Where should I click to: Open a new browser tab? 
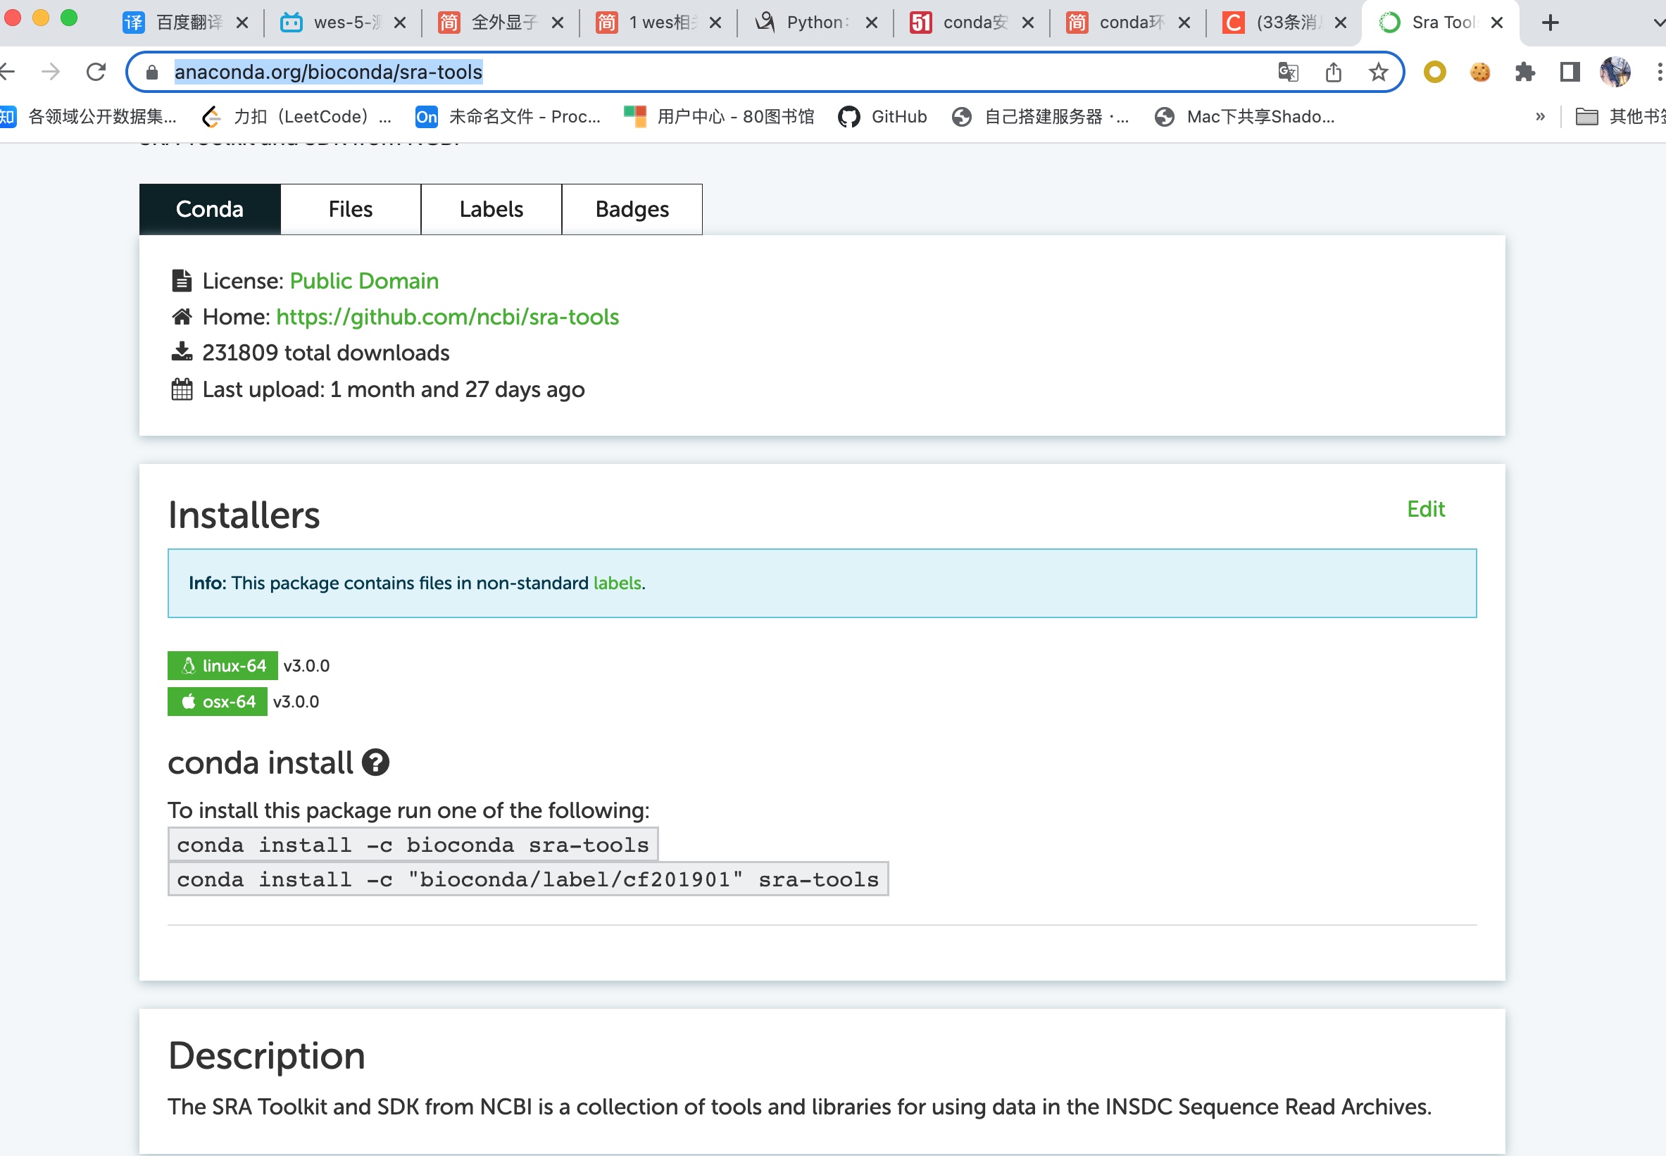[1550, 23]
